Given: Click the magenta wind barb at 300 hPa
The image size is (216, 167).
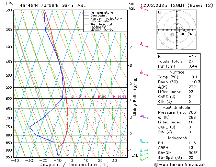Looking at the screenshot, I should [144, 9].
